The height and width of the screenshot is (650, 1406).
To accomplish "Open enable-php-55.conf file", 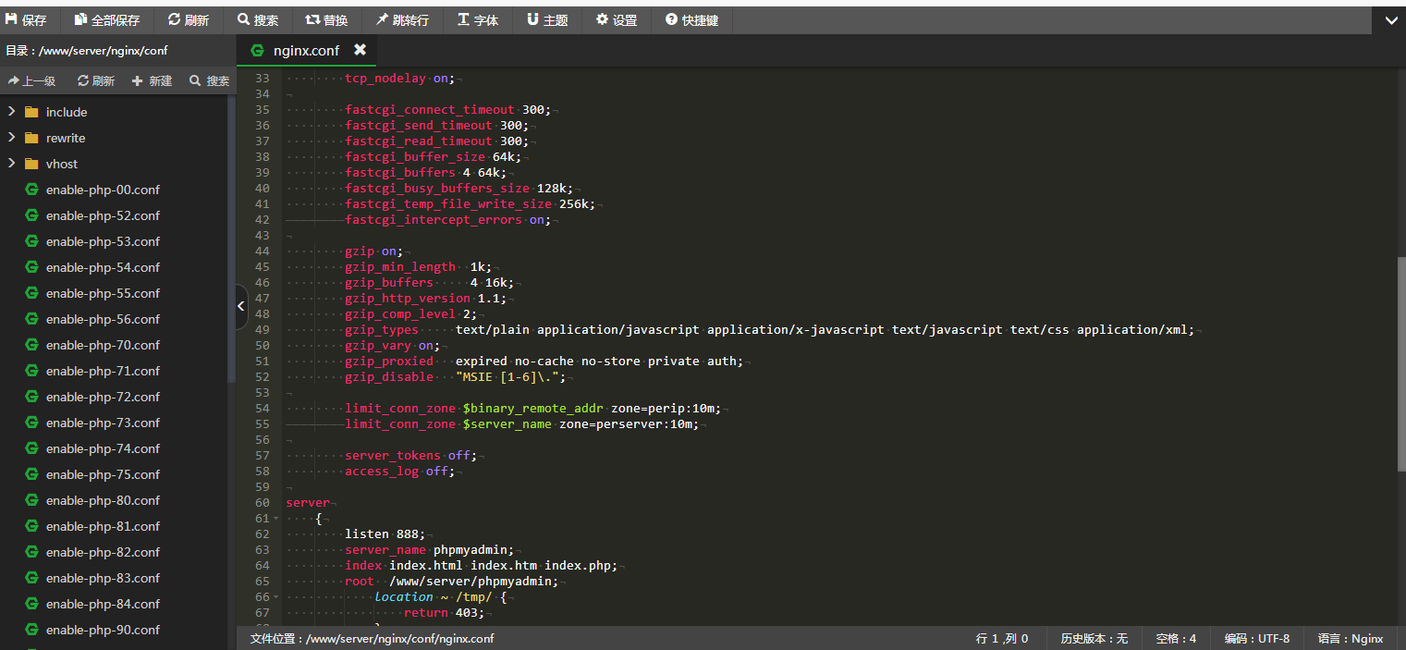I will pyautogui.click(x=103, y=293).
